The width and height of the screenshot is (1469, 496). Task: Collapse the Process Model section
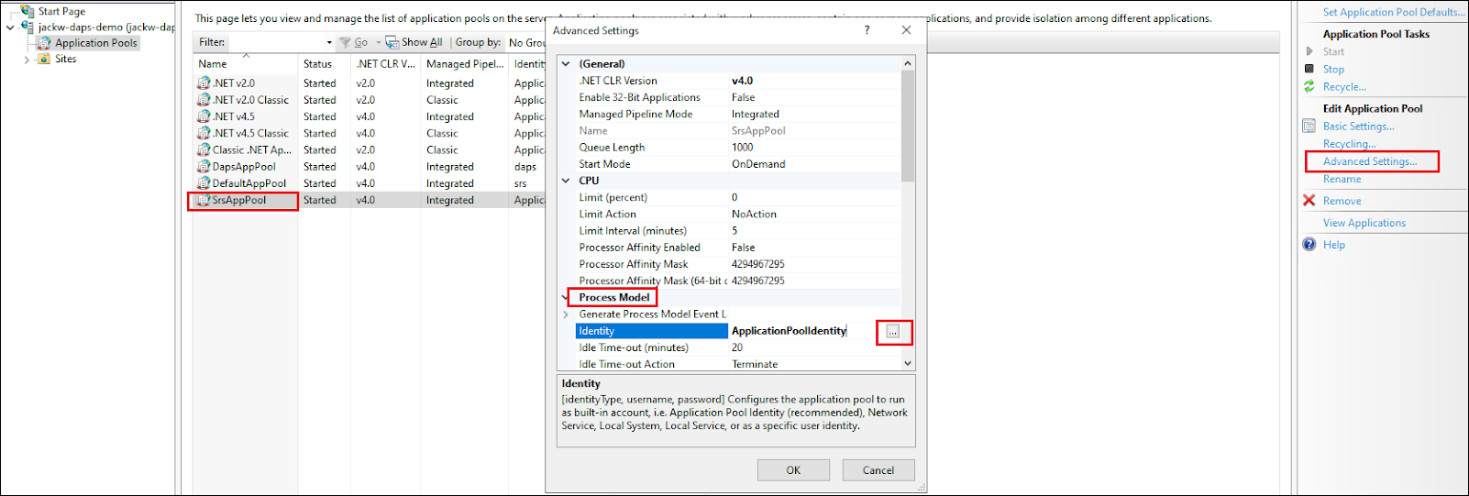click(565, 297)
